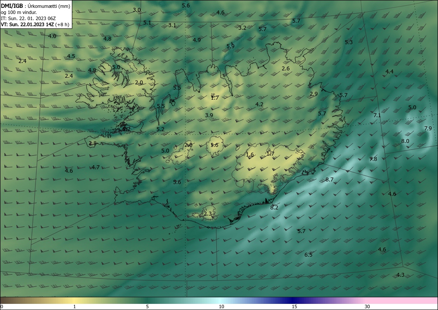Viewport: 438px width, 310px height.
Task: Click the map value 4.4
Action: pos(389,72)
